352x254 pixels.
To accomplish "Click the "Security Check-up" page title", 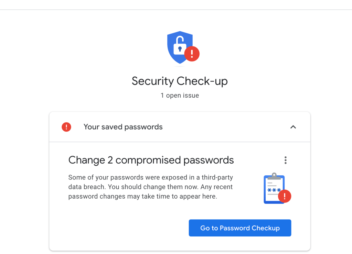I will [180, 81].
